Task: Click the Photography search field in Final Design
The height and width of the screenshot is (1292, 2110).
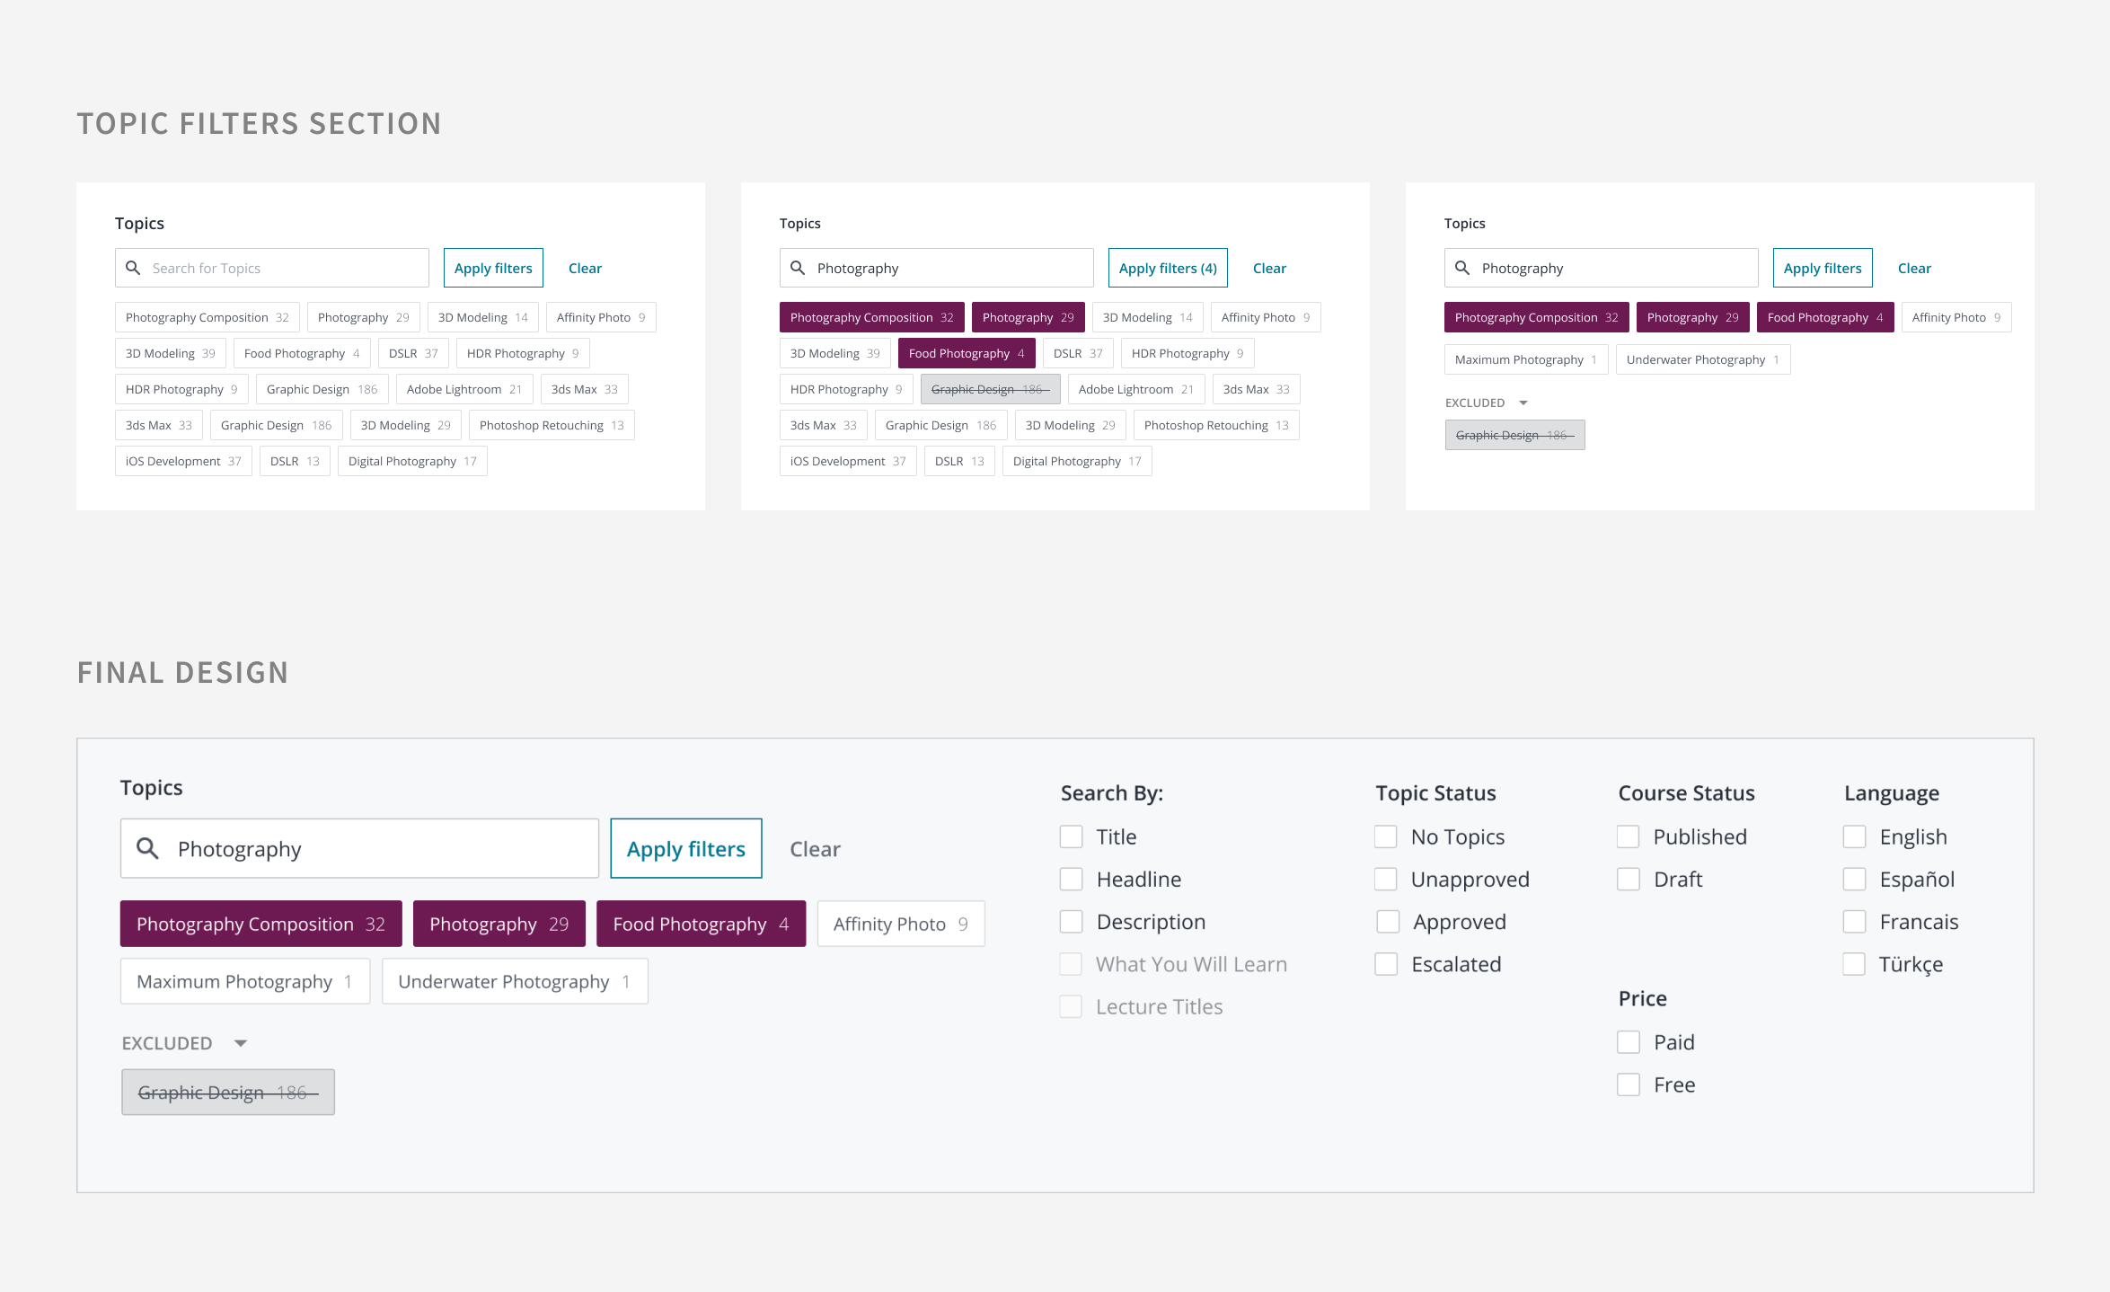Action: coord(359,848)
